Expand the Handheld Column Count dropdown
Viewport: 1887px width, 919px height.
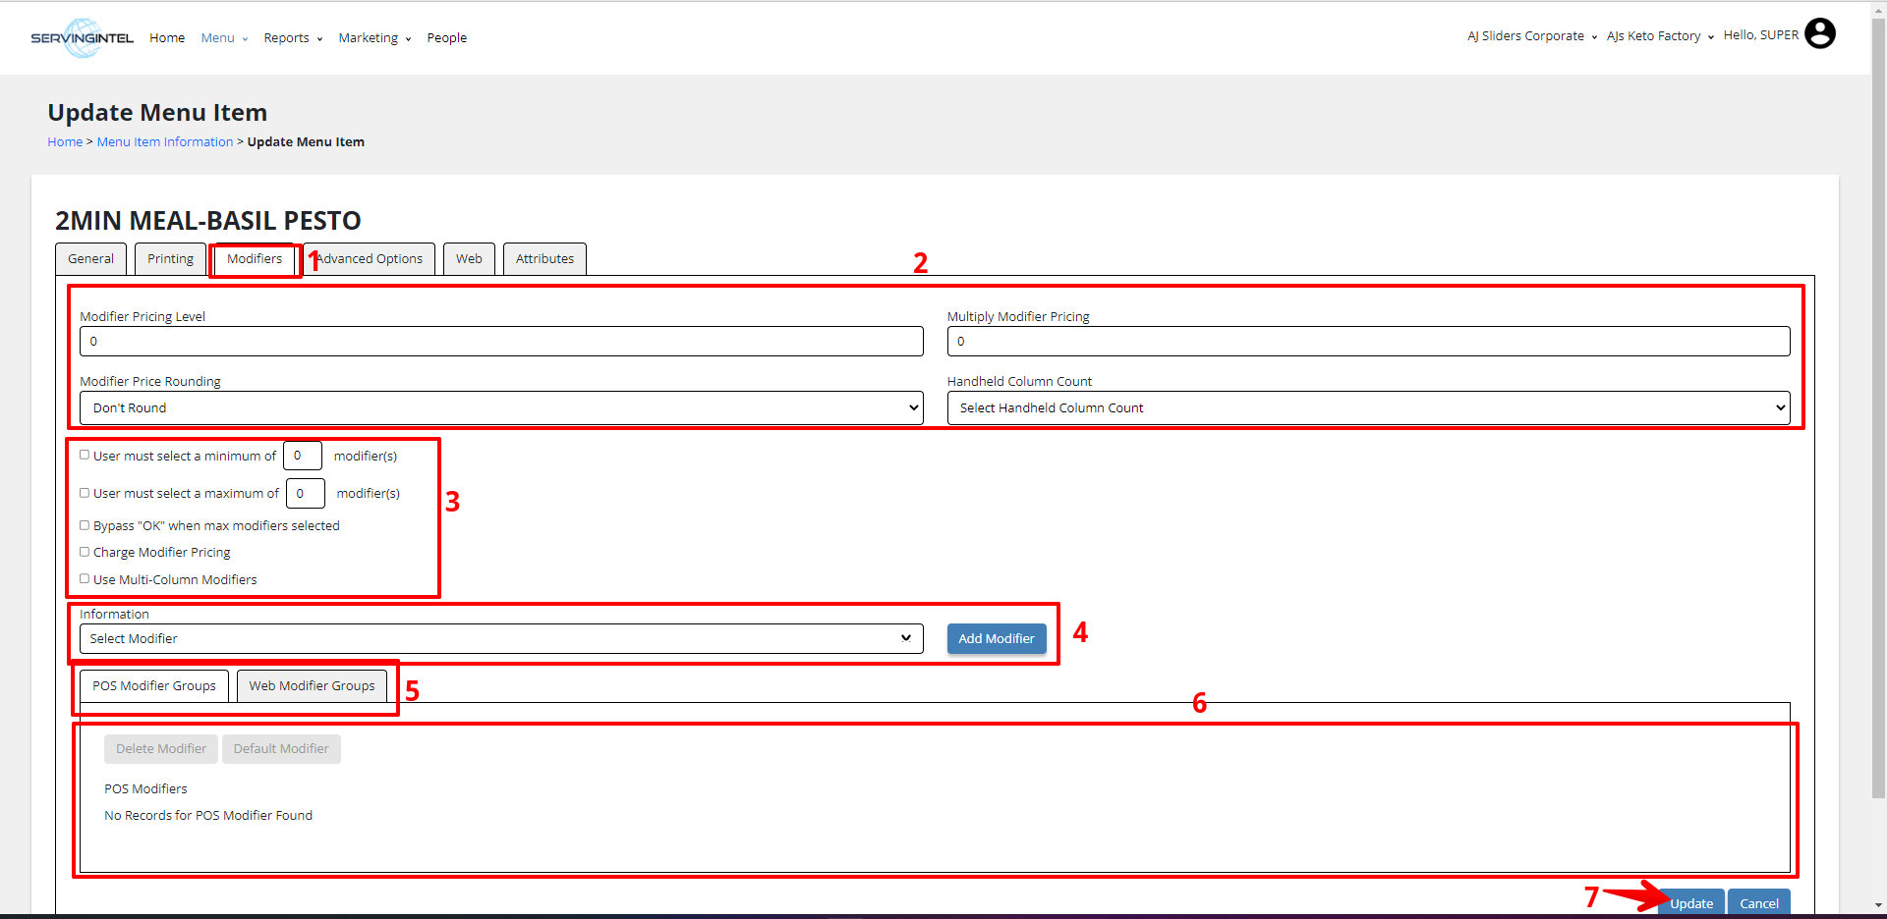click(1368, 408)
